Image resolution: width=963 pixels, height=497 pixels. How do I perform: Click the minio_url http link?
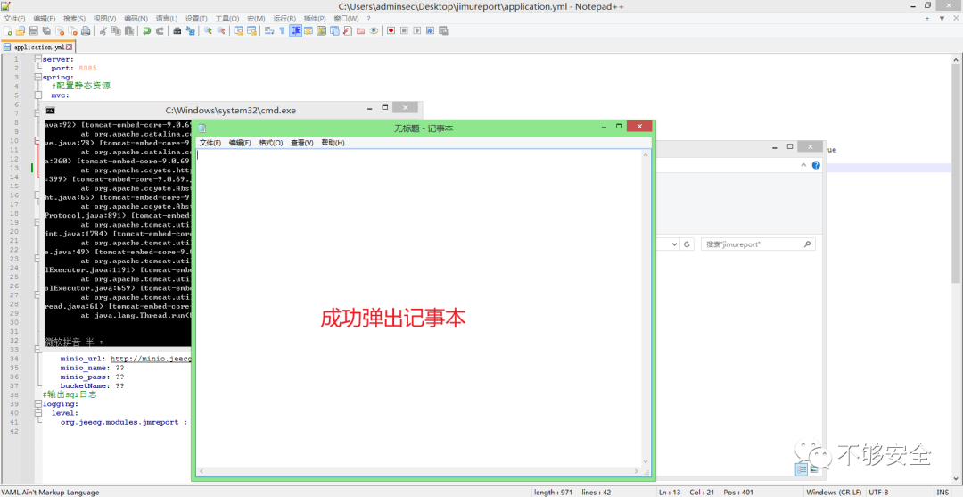point(151,358)
